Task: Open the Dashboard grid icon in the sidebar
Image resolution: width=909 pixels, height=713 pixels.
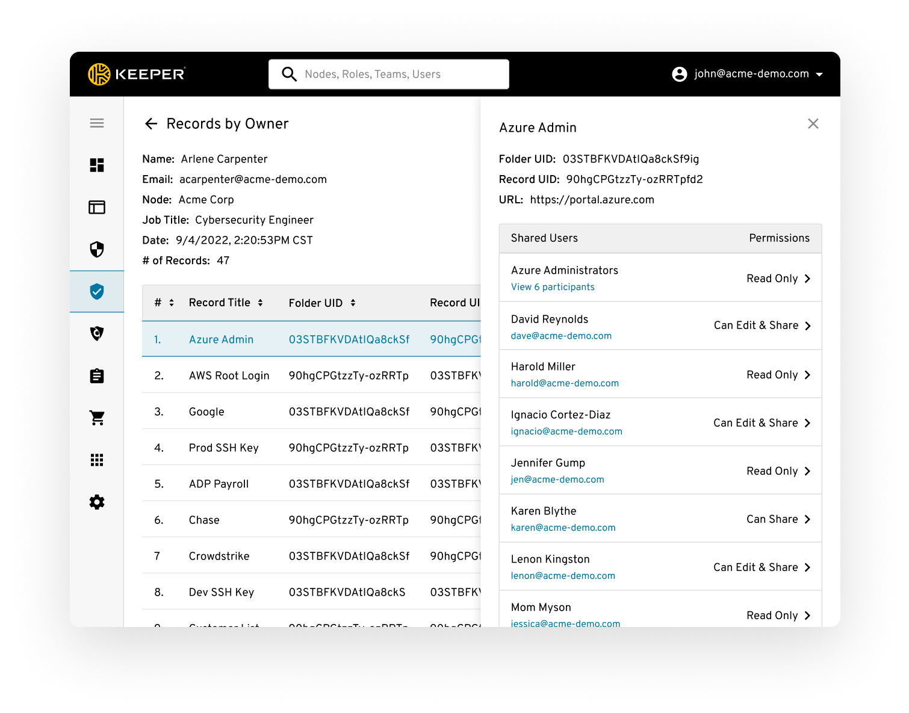Action: (x=97, y=165)
